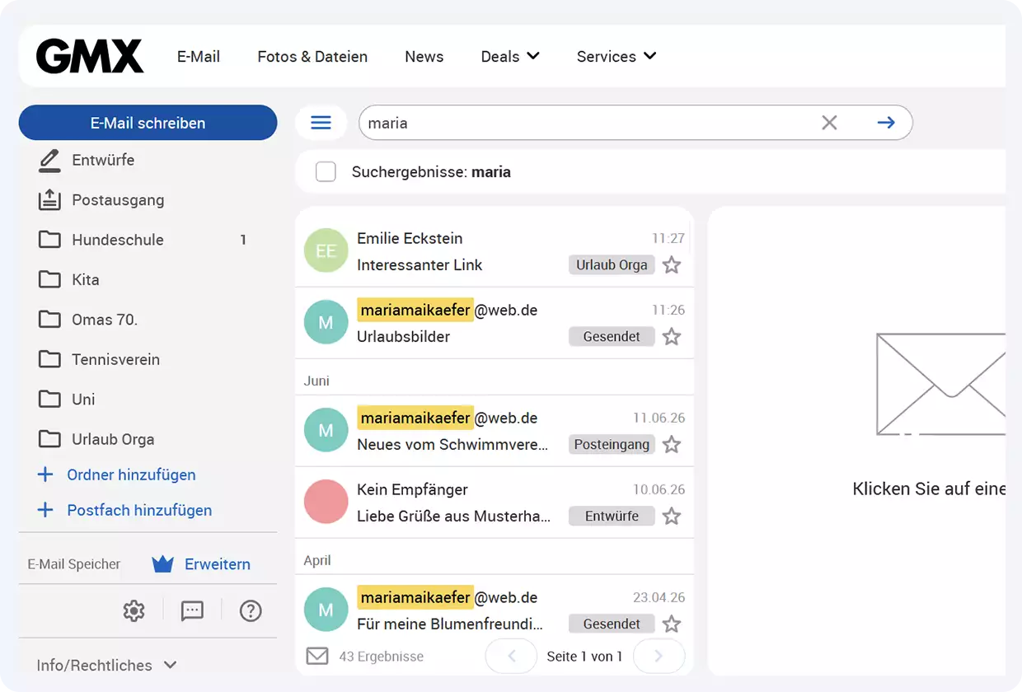Screen dimensions: 1022x692
Task: Click the envelope icon beside 43 Ergebnisse
Action: point(317,656)
